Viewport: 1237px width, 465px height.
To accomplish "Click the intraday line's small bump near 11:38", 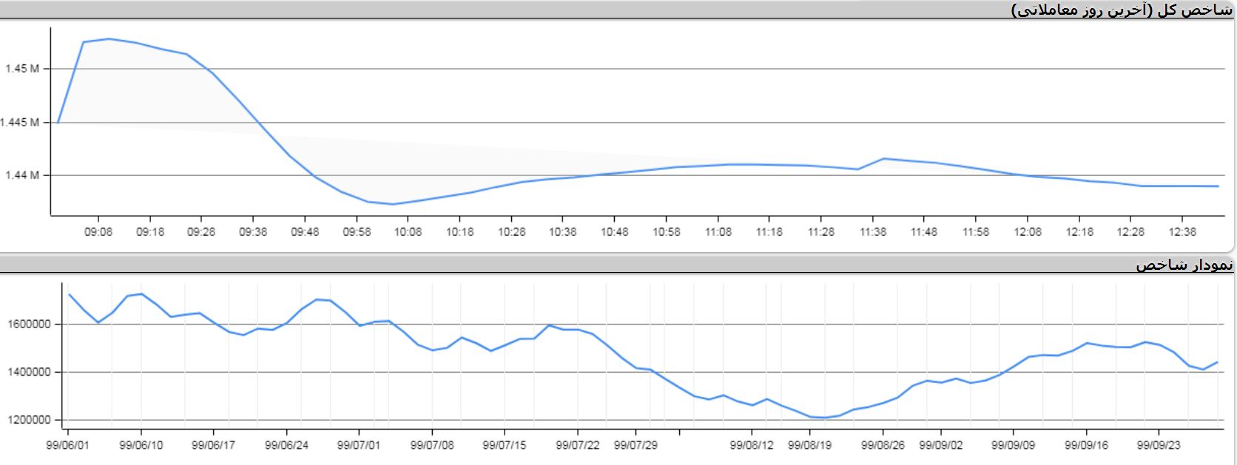I will [883, 158].
